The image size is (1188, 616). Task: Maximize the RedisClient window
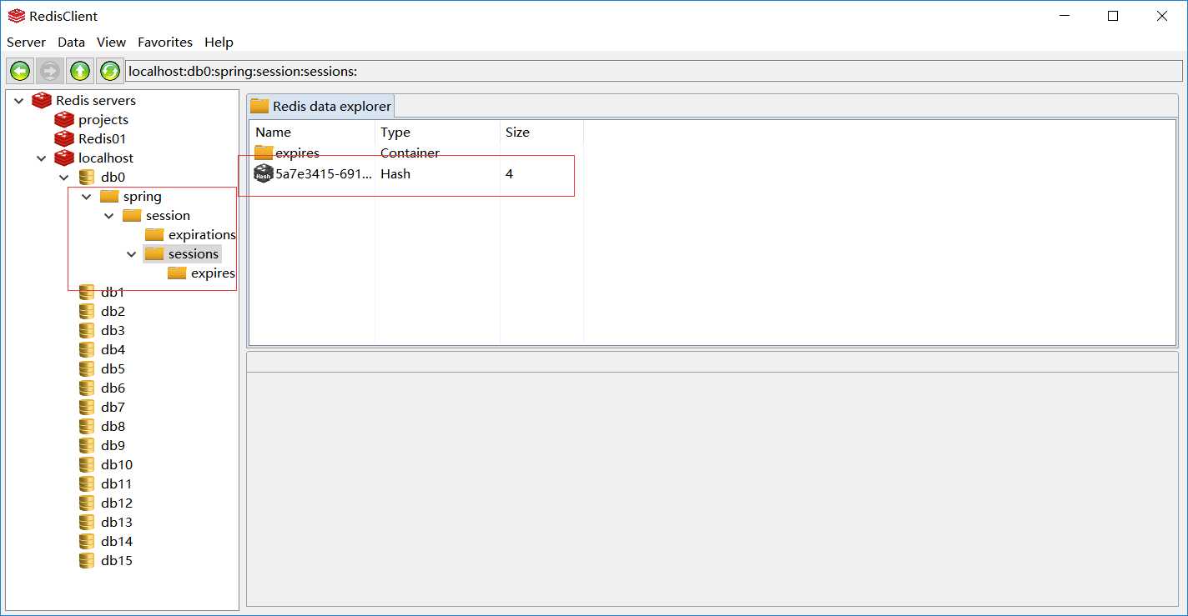click(x=1113, y=16)
